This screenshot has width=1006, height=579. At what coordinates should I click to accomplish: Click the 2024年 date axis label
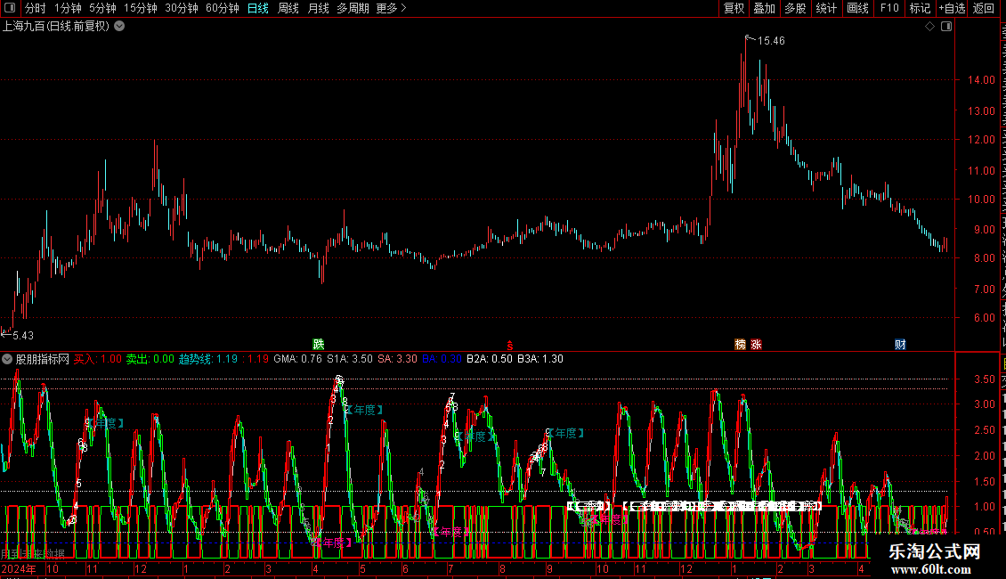(19, 568)
